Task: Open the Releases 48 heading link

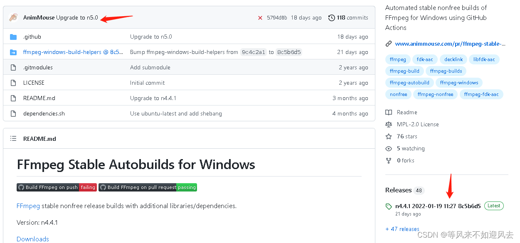Action: [404, 190]
